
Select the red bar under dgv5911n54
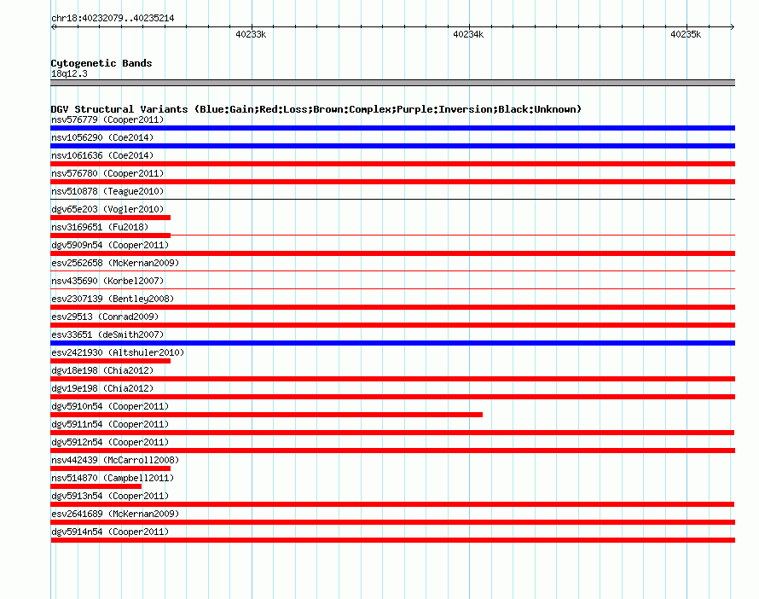tap(392, 433)
